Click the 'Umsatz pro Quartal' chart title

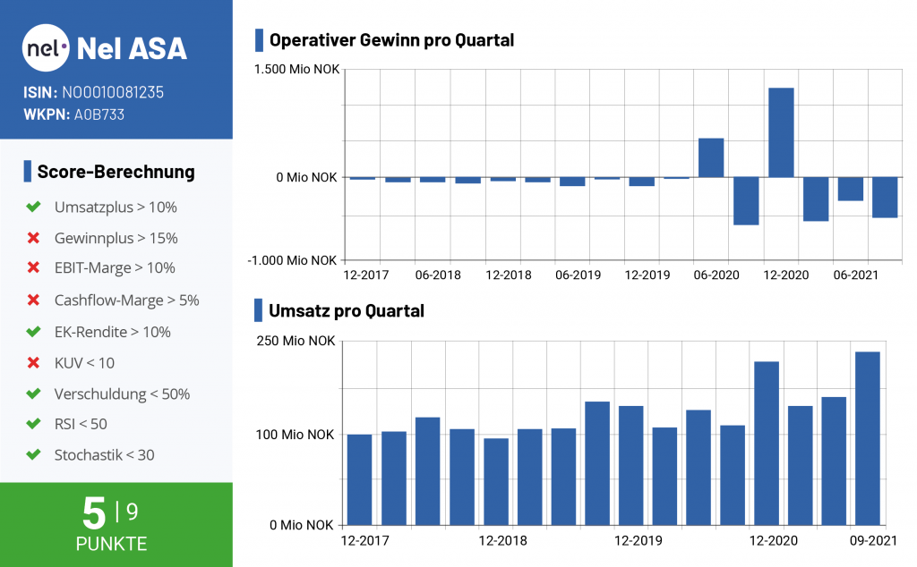click(347, 310)
